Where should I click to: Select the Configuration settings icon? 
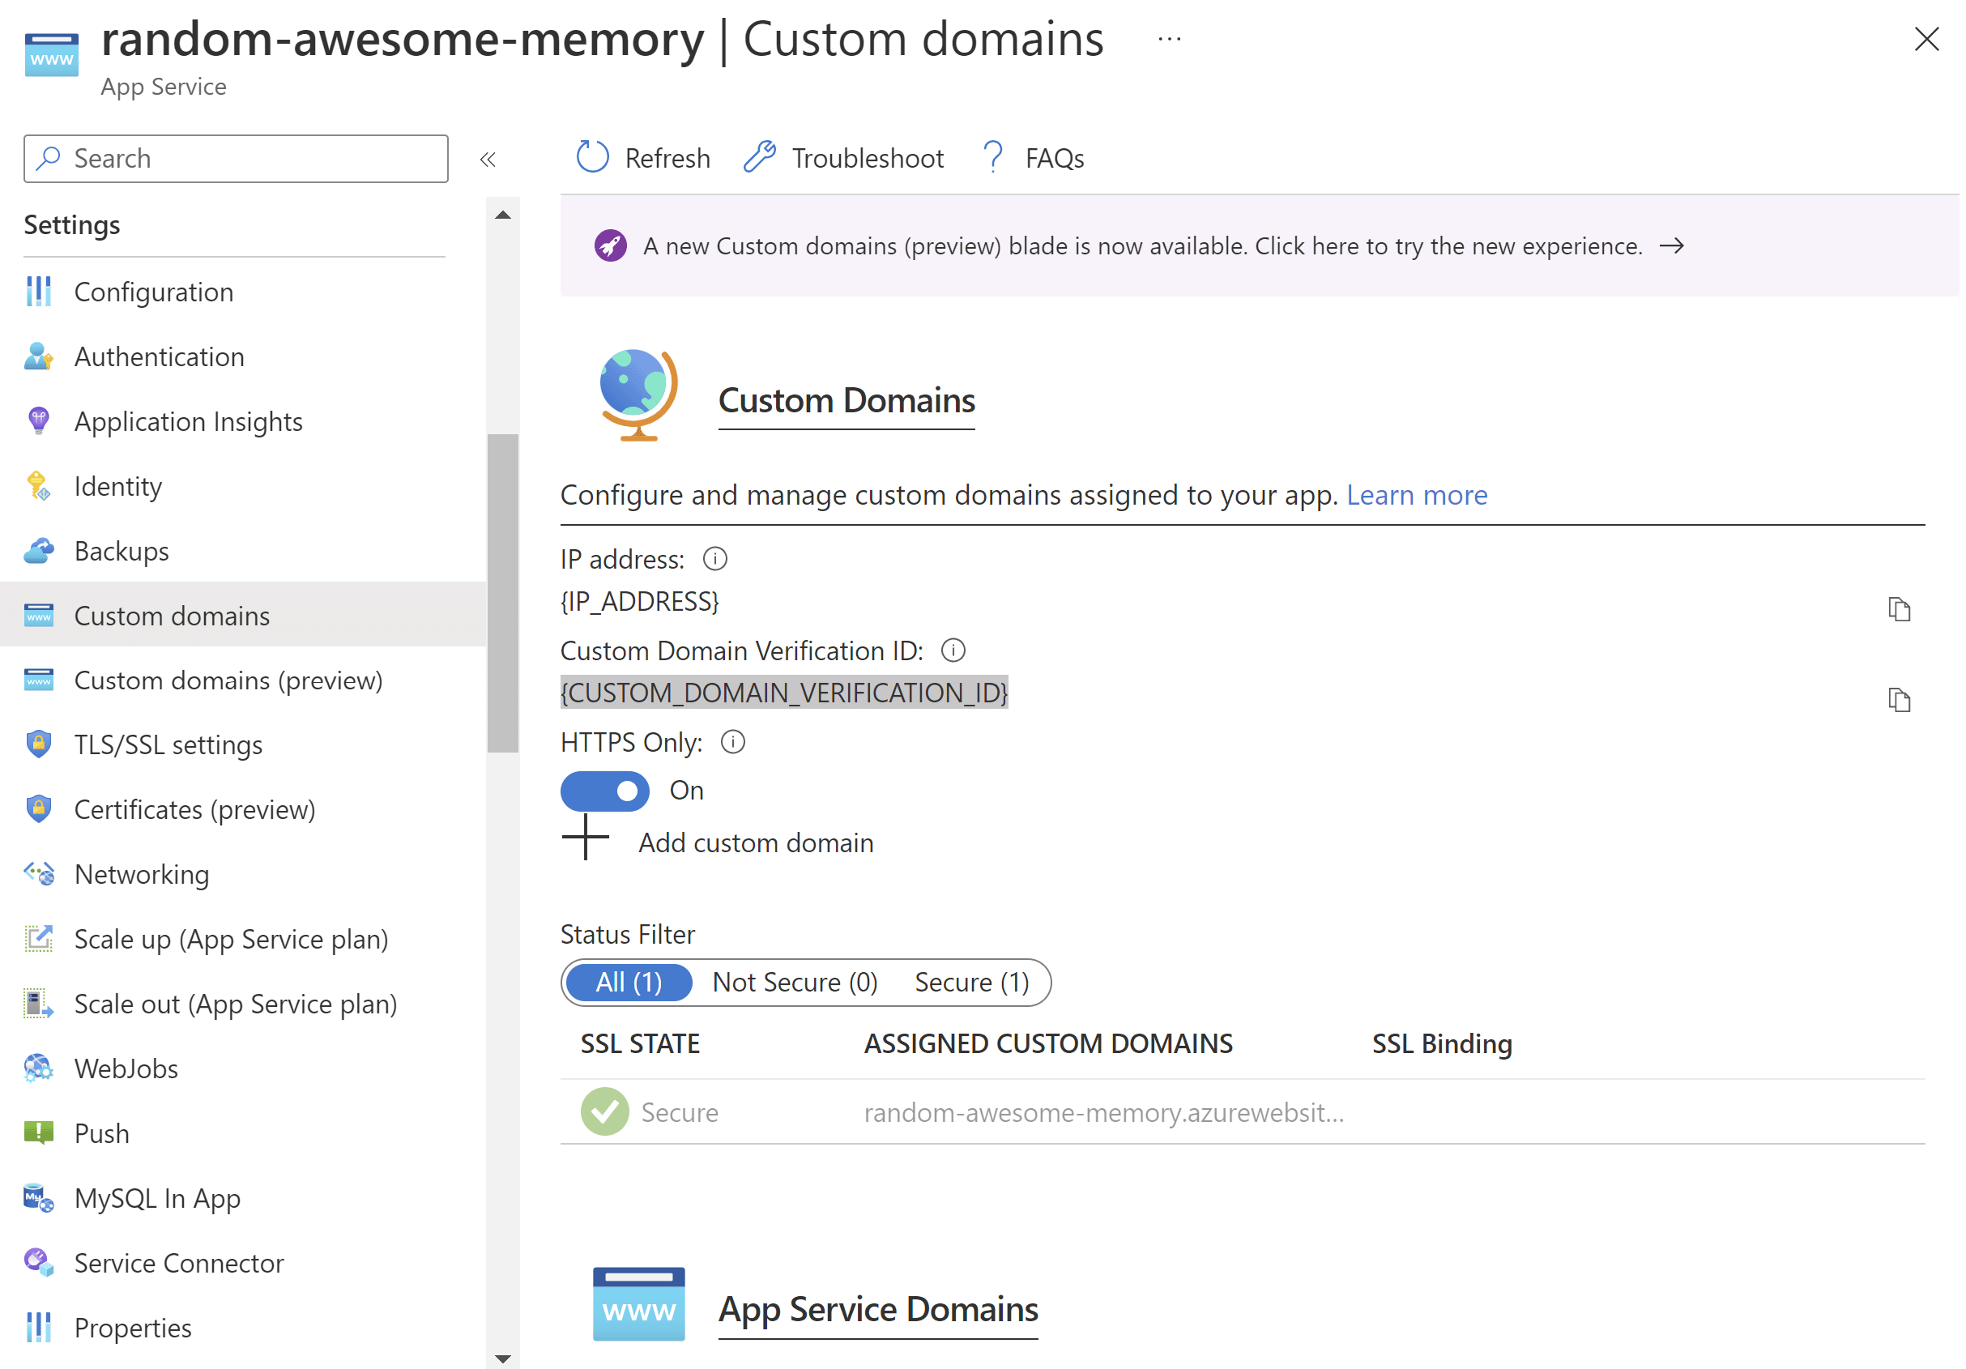(38, 291)
